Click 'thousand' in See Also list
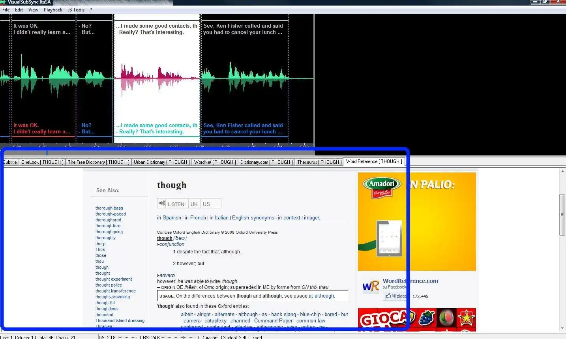The width and height of the screenshot is (566, 339). click(x=104, y=315)
